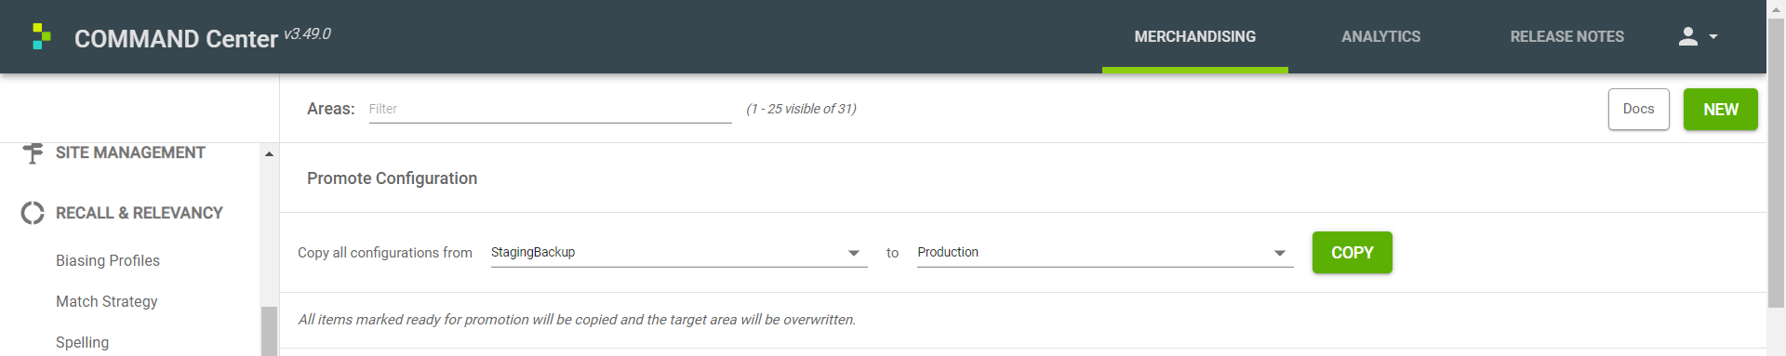Click the Recall & Relevancy circular icon
This screenshot has height=356, width=1786.
coord(33,213)
